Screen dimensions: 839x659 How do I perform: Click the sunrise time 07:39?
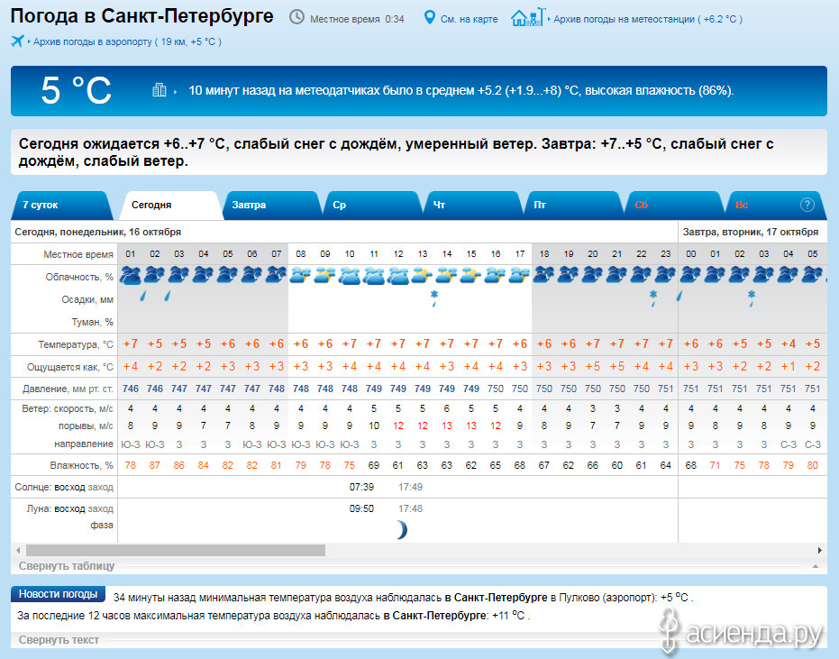tap(361, 487)
